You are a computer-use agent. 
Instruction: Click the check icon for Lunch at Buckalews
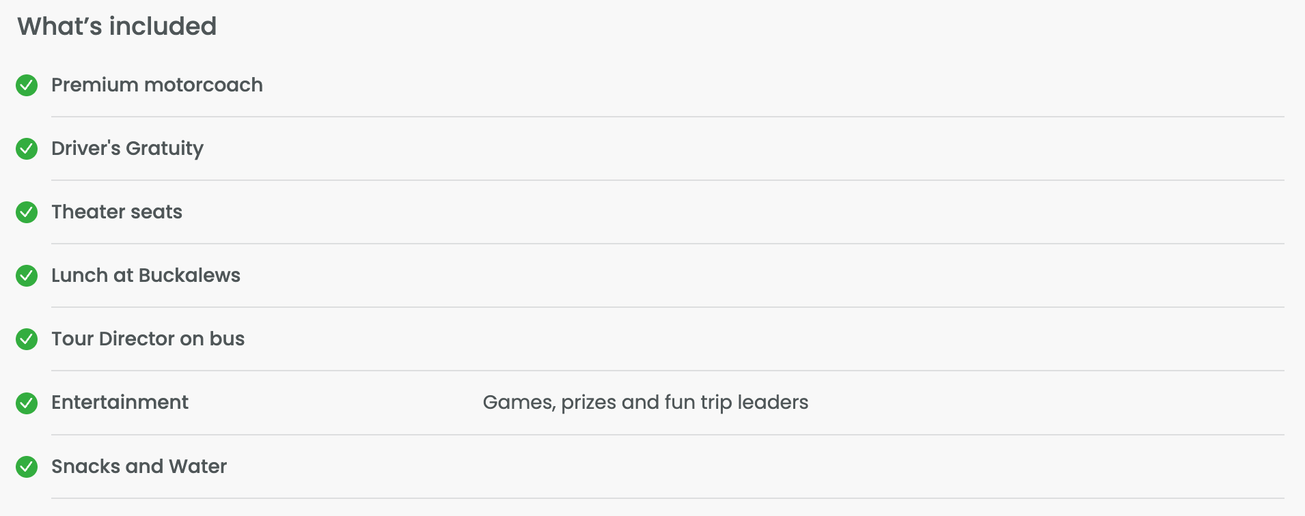[27, 276]
